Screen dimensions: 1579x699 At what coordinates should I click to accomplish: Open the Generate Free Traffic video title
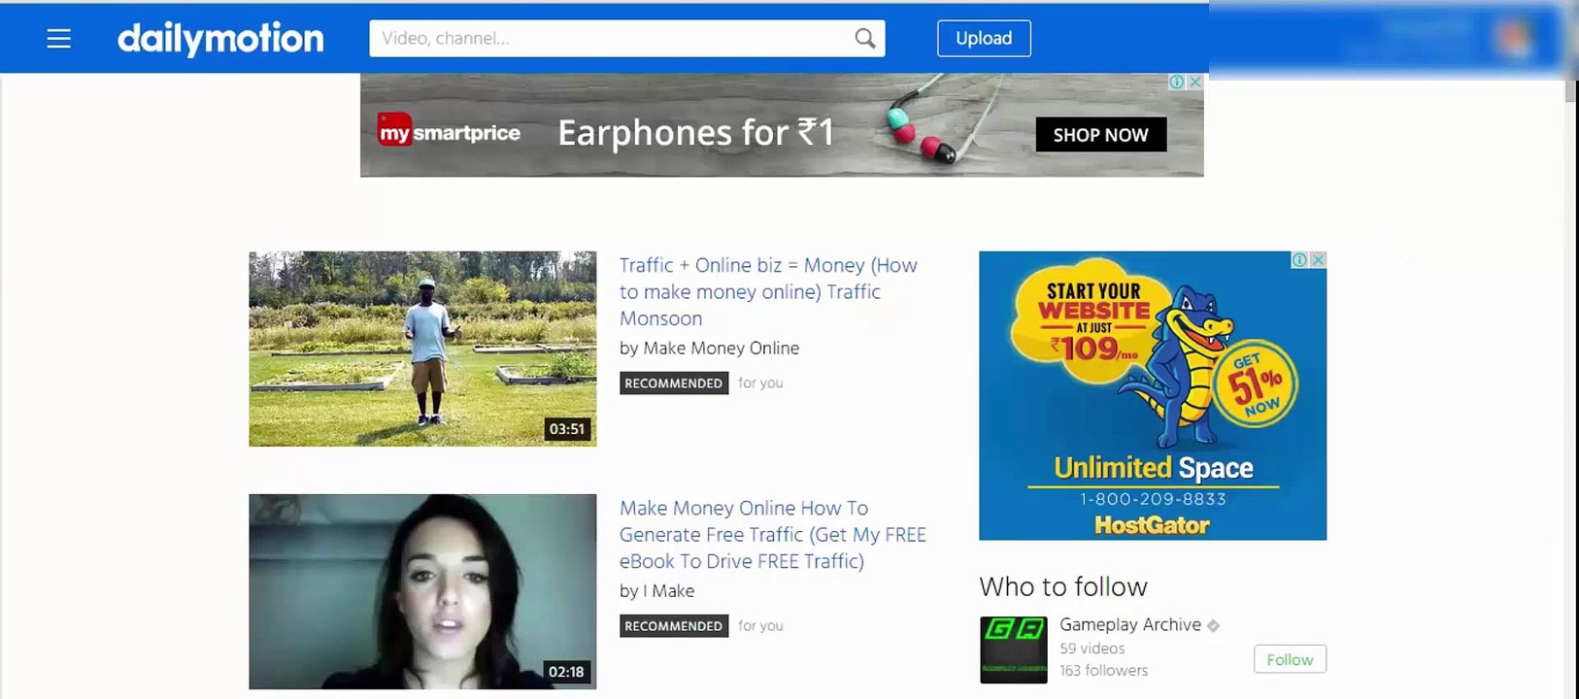click(773, 534)
